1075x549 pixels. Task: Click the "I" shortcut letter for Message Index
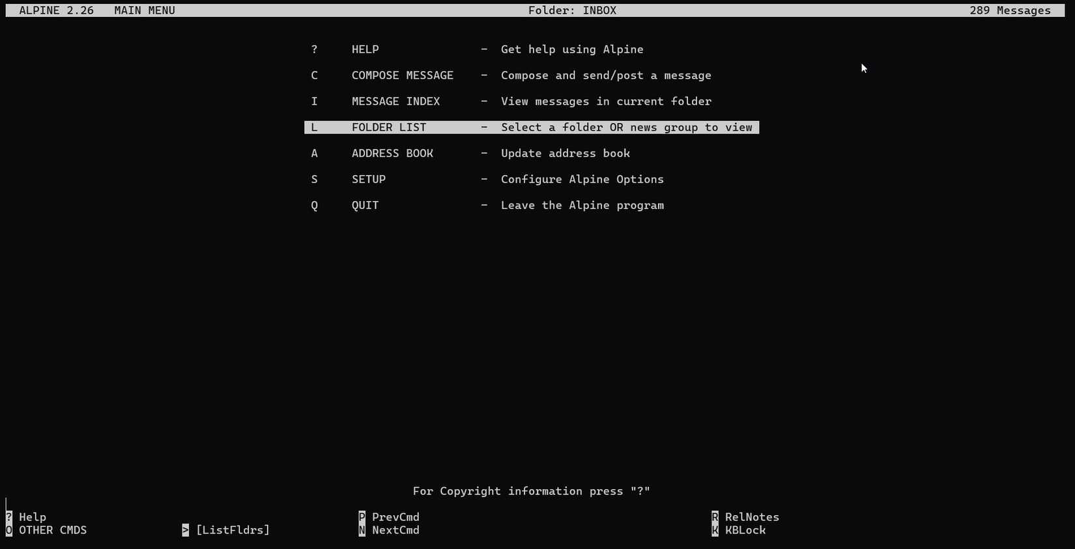(314, 101)
